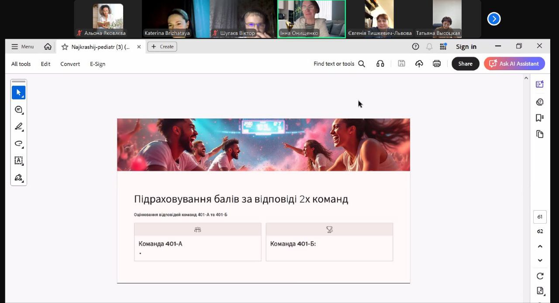Click Find text or tools search field
The height and width of the screenshot is (303, 559).
pyautogui.click(x=339, y=64)
